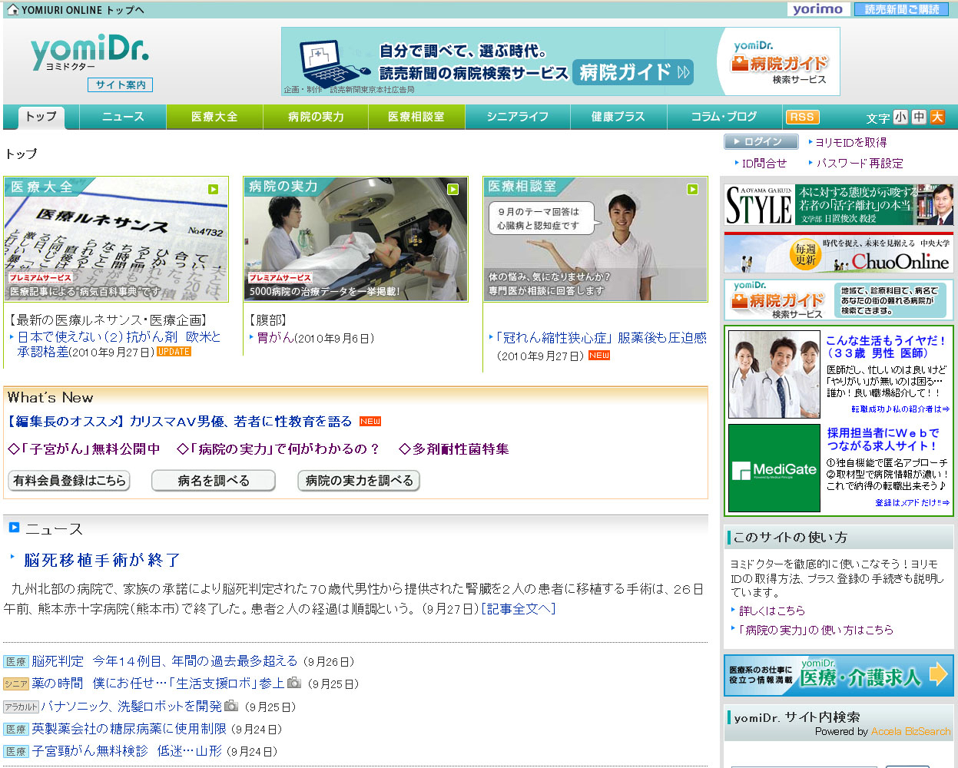Click the yomiDr. logo
Image resolution: width=958 pixels, height=768 pixels.
pyautogui.click(x=90, y=52)
